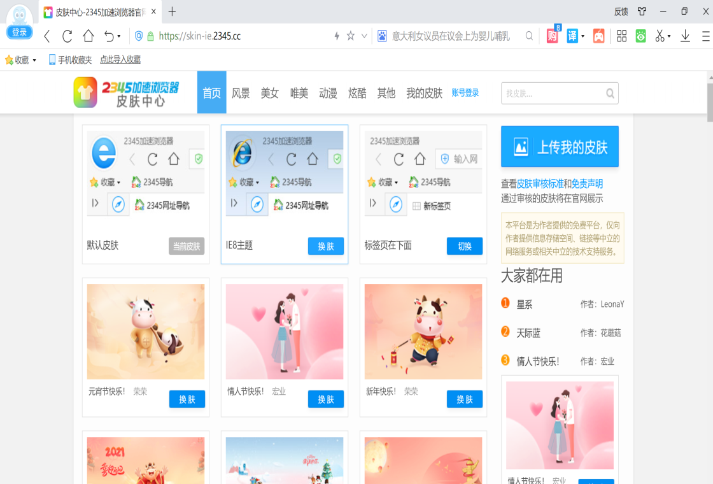Open the 唯美 category
The image size is (713, 484).
[299, 93]
